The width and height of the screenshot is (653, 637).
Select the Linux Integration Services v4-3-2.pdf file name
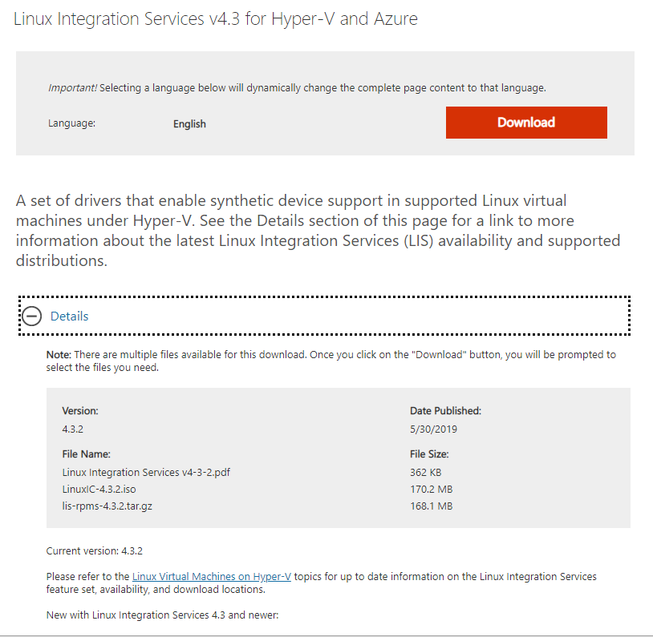(x=146, y=472)
